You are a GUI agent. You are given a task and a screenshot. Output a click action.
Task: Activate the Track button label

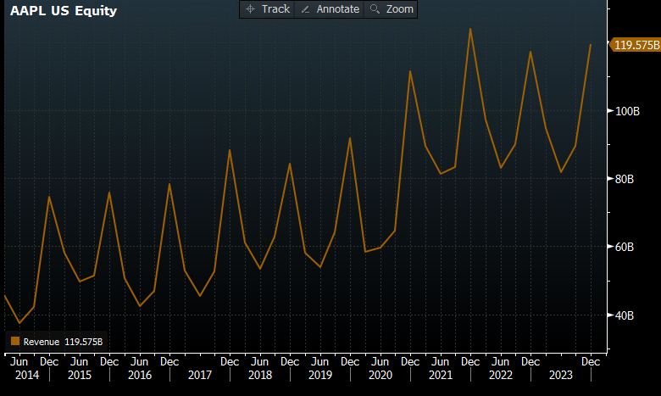[275, 8]
